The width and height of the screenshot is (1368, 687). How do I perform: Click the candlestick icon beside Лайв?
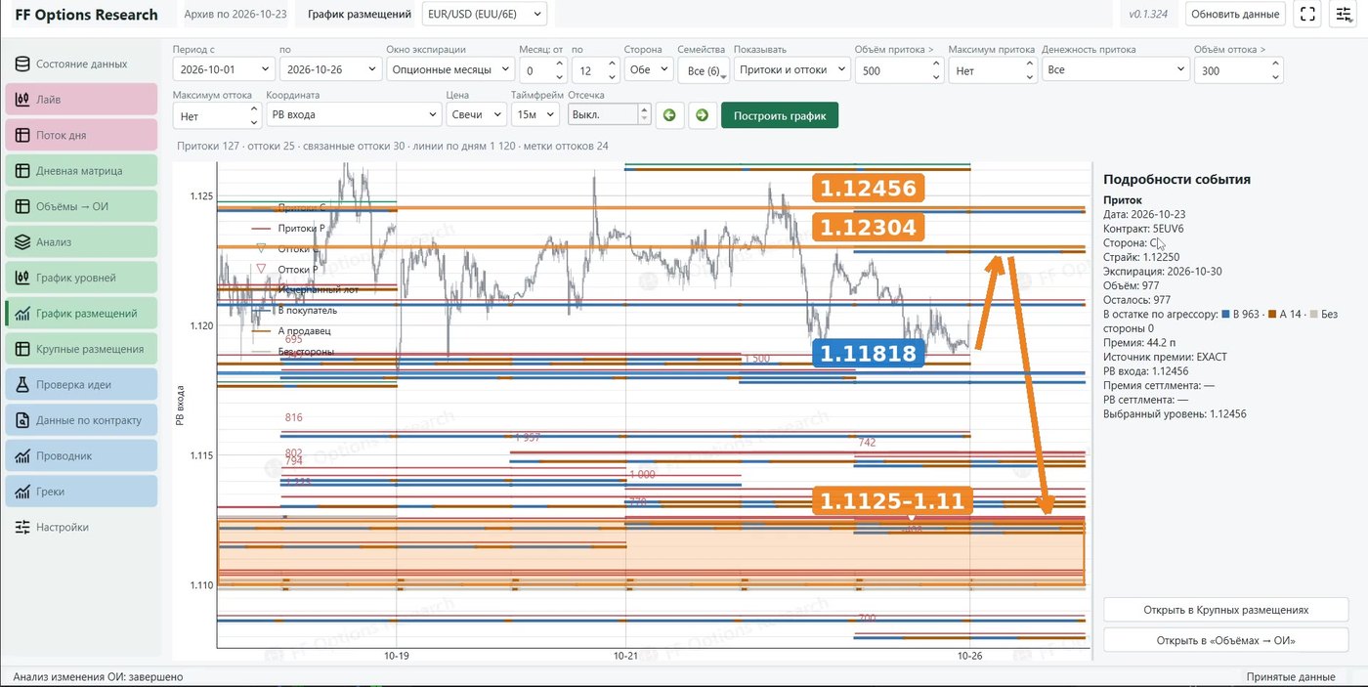[x=21, y=100]
